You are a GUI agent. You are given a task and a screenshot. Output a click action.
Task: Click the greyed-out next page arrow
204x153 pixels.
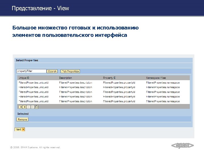29,107
